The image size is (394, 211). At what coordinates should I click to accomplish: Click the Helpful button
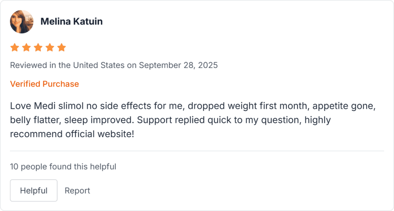tap(33, 191)
